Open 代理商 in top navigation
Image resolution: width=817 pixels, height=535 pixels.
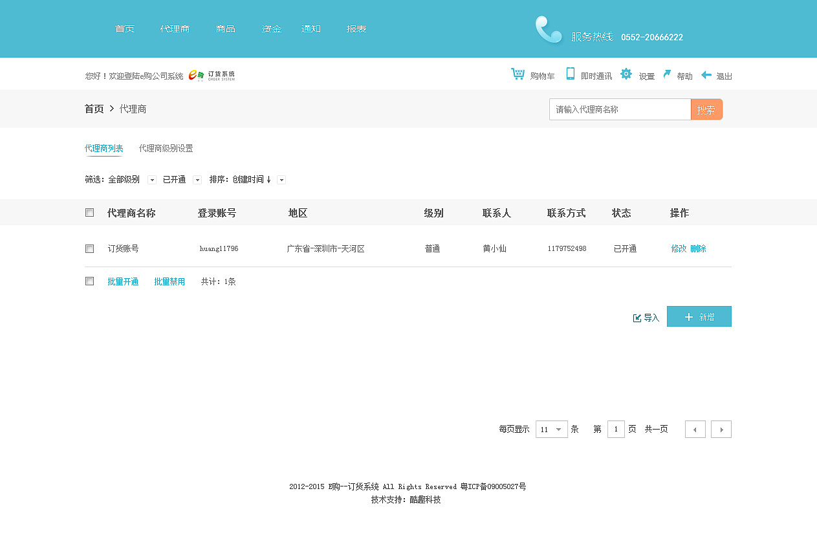[175, 29]
